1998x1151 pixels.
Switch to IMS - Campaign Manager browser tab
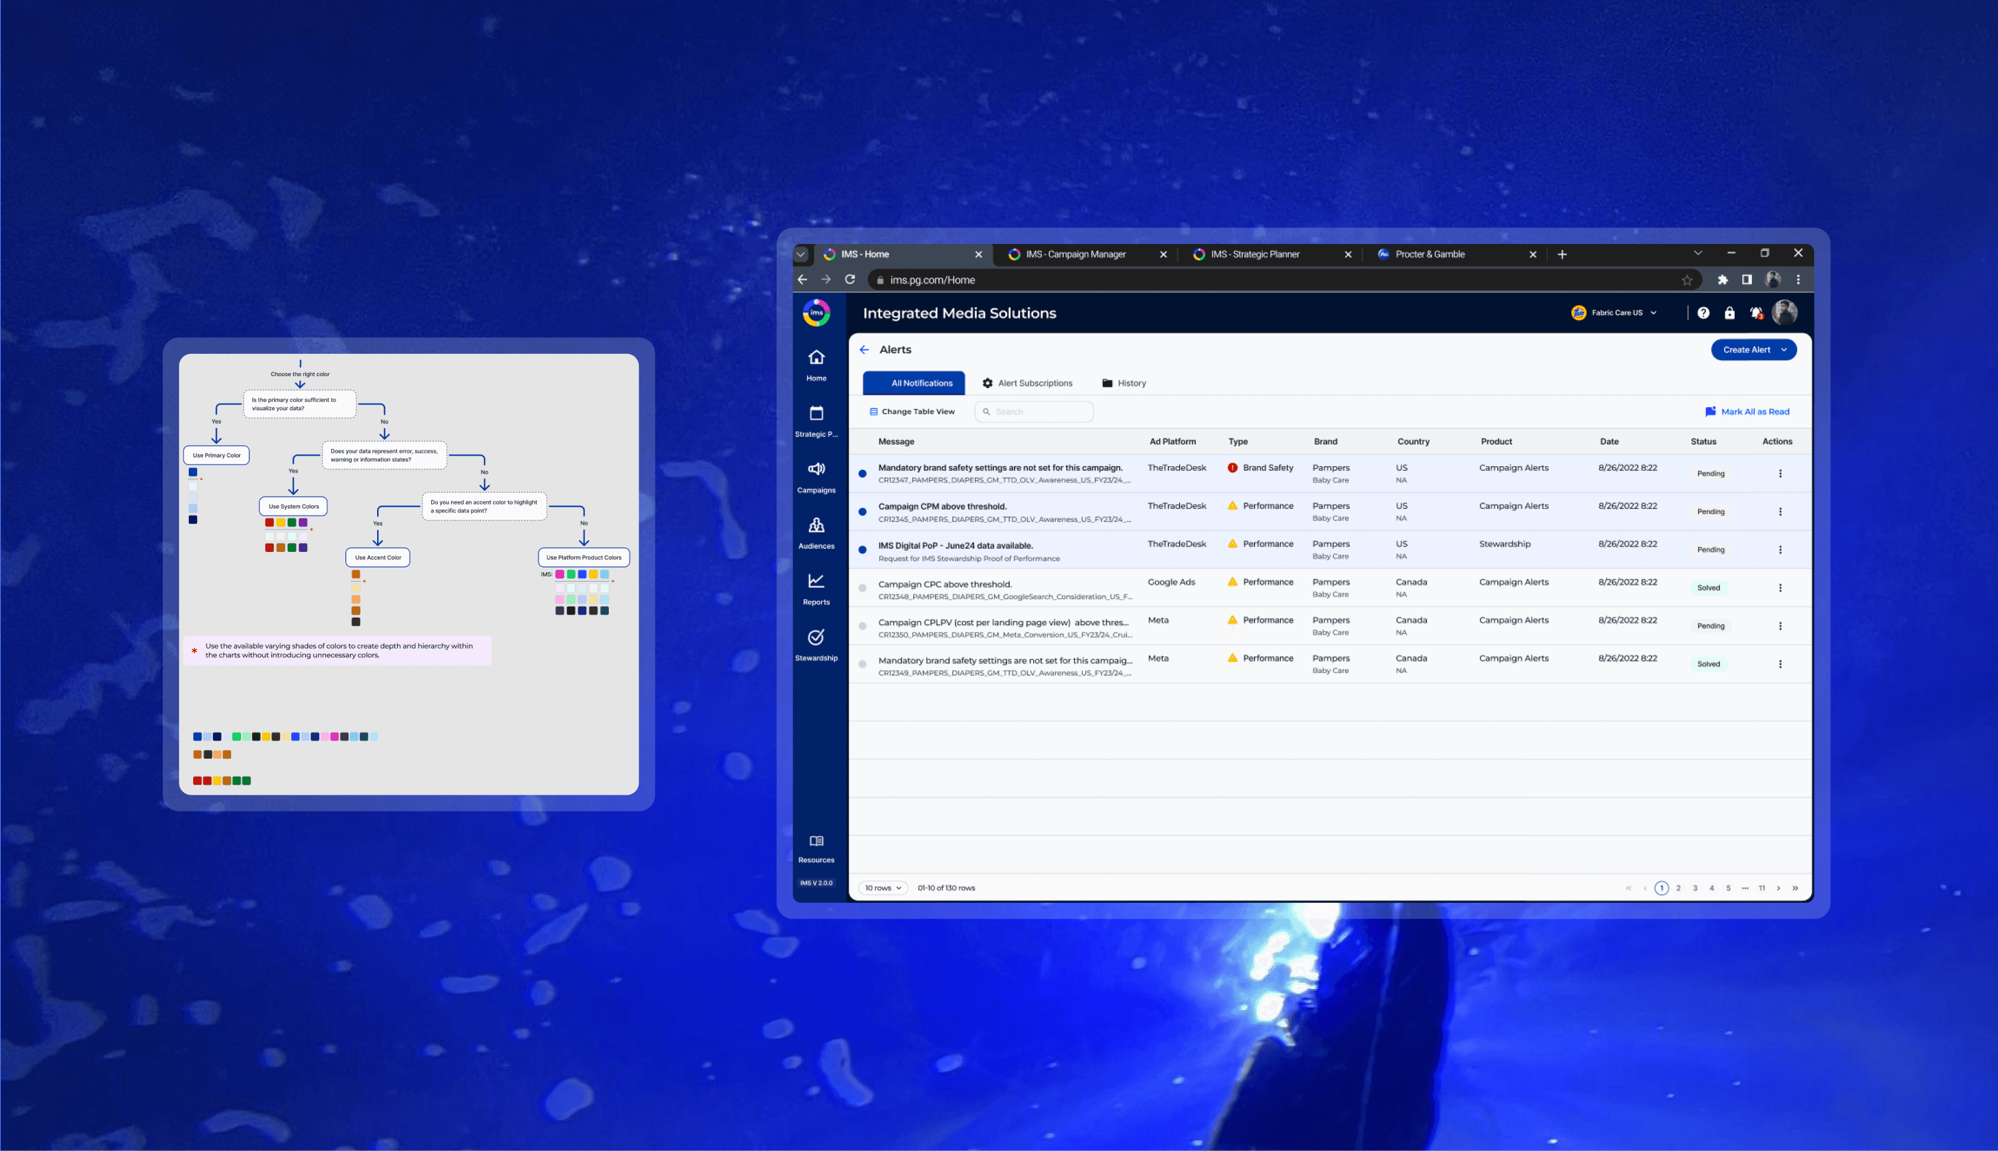1075,255
